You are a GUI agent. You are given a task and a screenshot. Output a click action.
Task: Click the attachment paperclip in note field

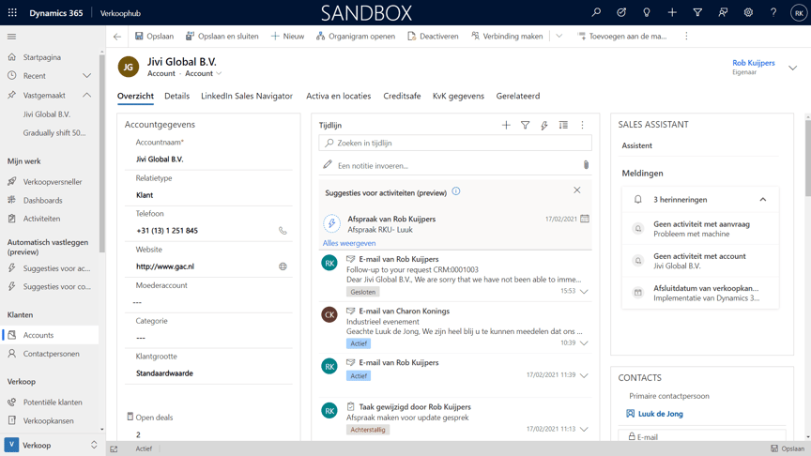coord(586,165)
